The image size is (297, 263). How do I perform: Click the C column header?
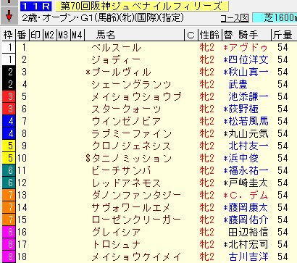[x=191, y=36]
